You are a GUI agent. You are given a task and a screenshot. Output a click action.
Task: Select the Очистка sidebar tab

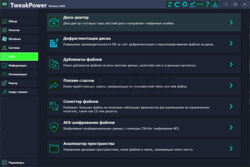(19, 30)
